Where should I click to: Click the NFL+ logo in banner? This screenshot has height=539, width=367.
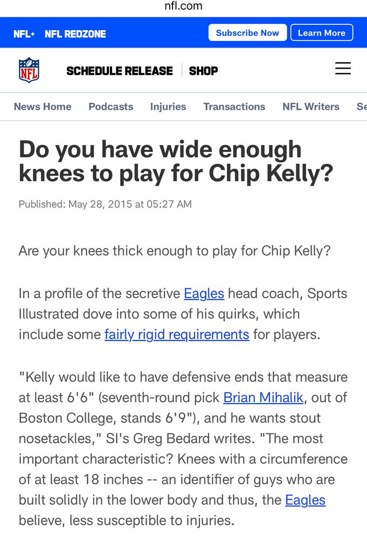pos(24,33)
